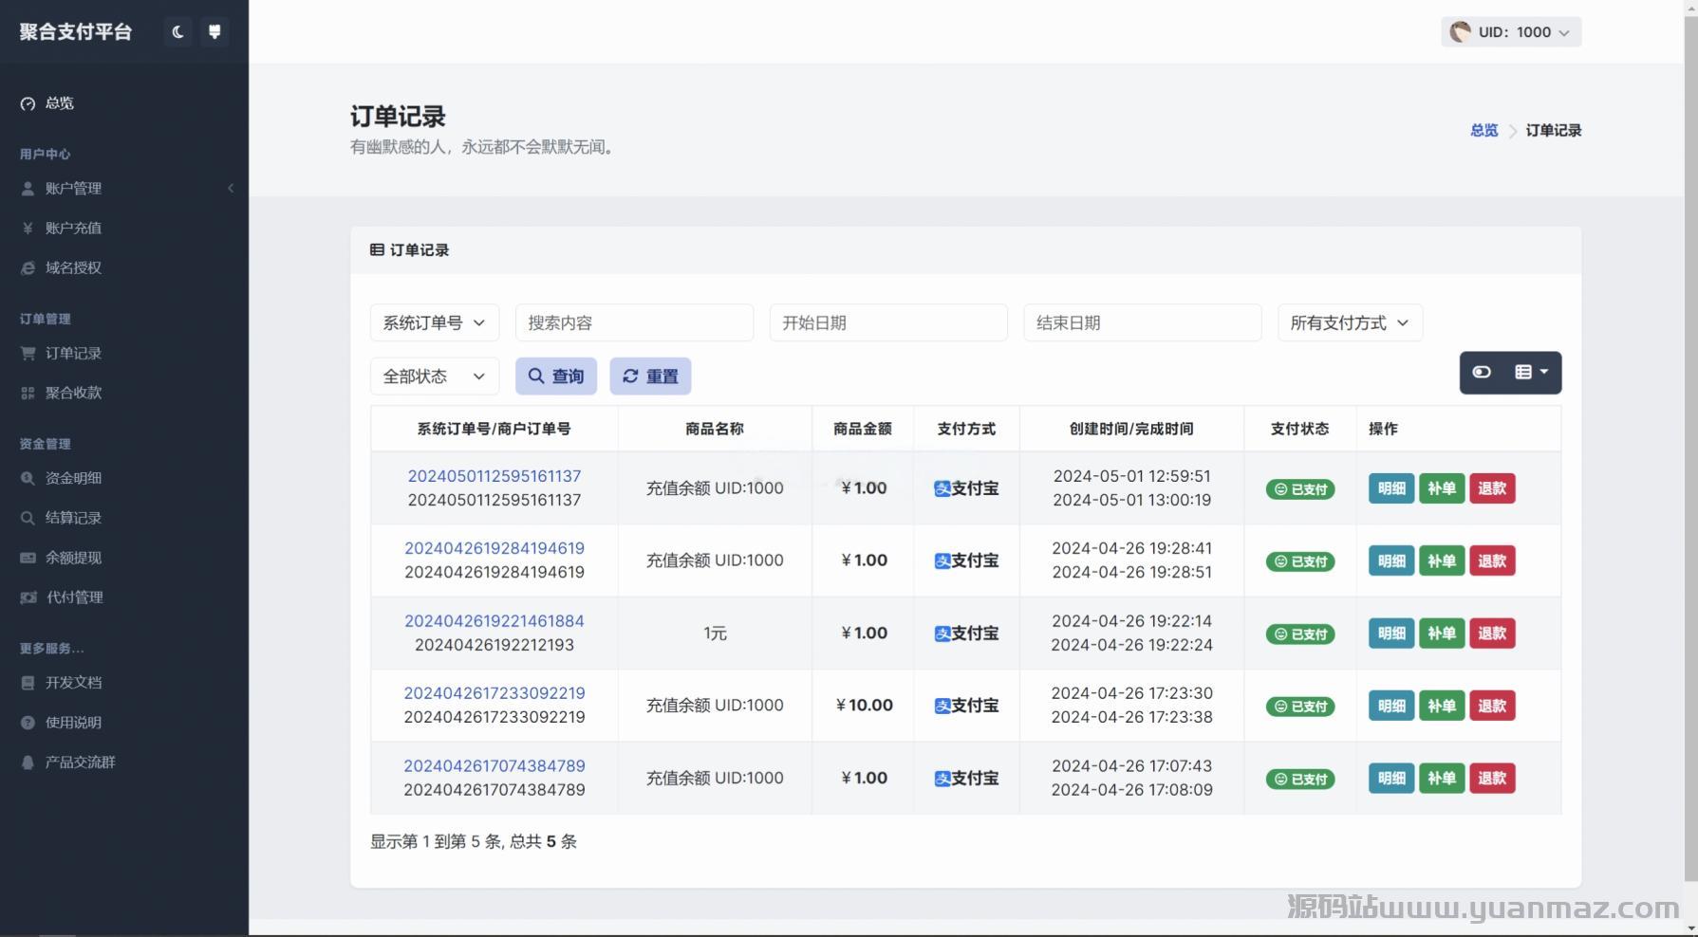Click the user avatar UID: 1000

1510,32
